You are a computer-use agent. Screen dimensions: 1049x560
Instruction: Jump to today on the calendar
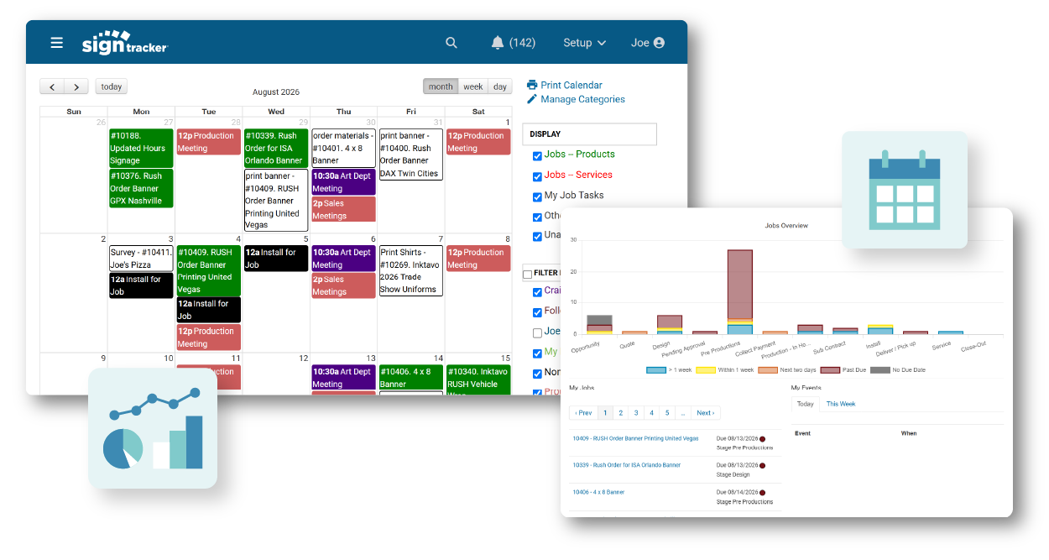[x=112, y=86]
